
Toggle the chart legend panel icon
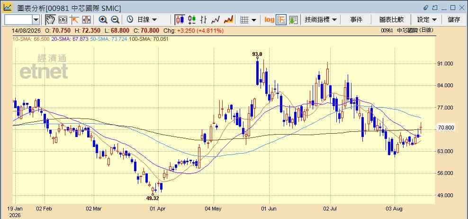click(281, 20)
